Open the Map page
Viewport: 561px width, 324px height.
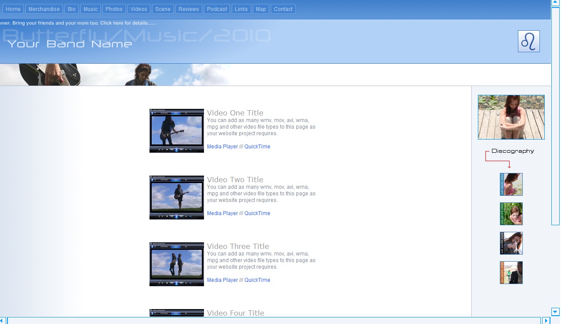(261, 9)
